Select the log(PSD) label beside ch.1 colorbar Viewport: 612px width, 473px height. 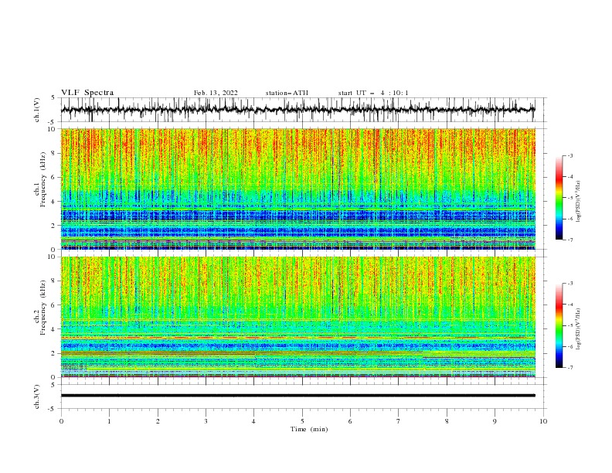[579, 202]
